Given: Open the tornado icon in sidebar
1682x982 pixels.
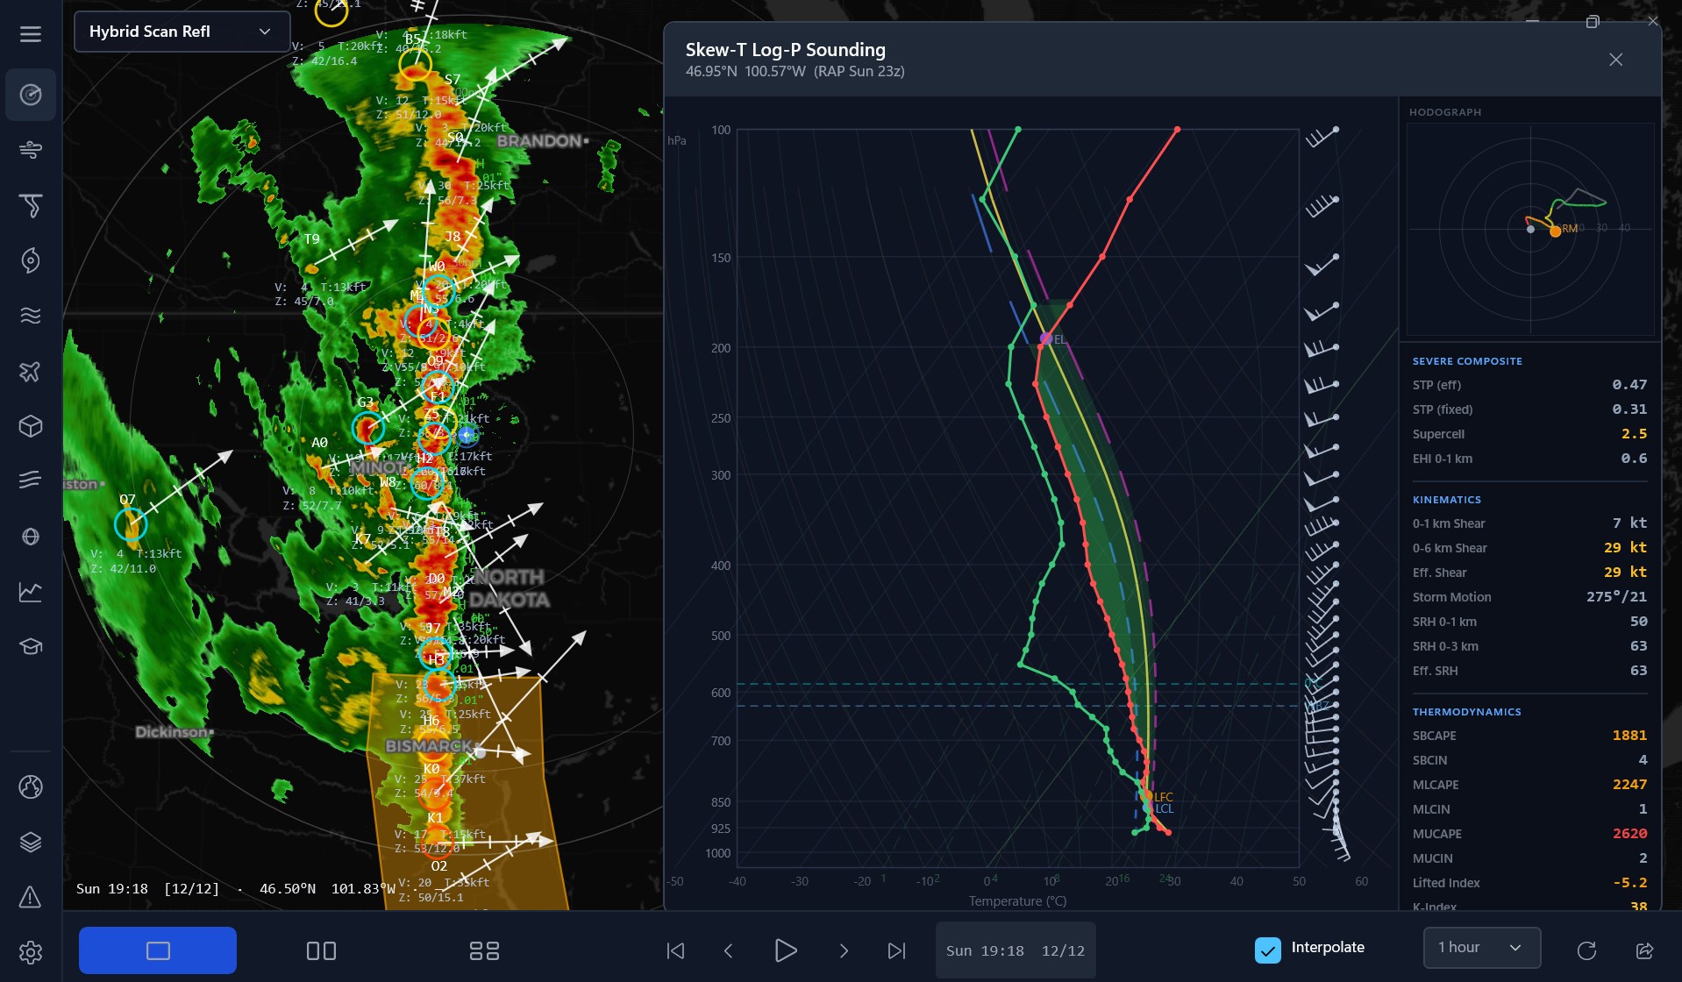Looking at the screenshot, I should click(x=31, y=205).
